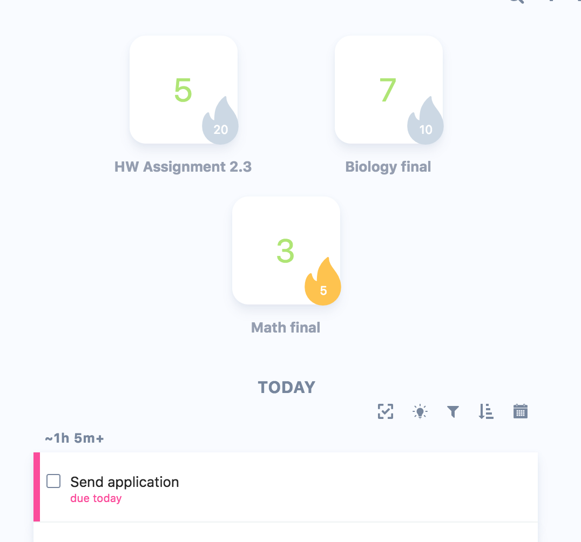Click the sort descending icon
The image size is (581, 542).
pyautogui.click(x=486, y=412)
